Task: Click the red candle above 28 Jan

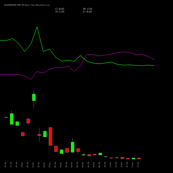Action: click(x=56, y=149)
